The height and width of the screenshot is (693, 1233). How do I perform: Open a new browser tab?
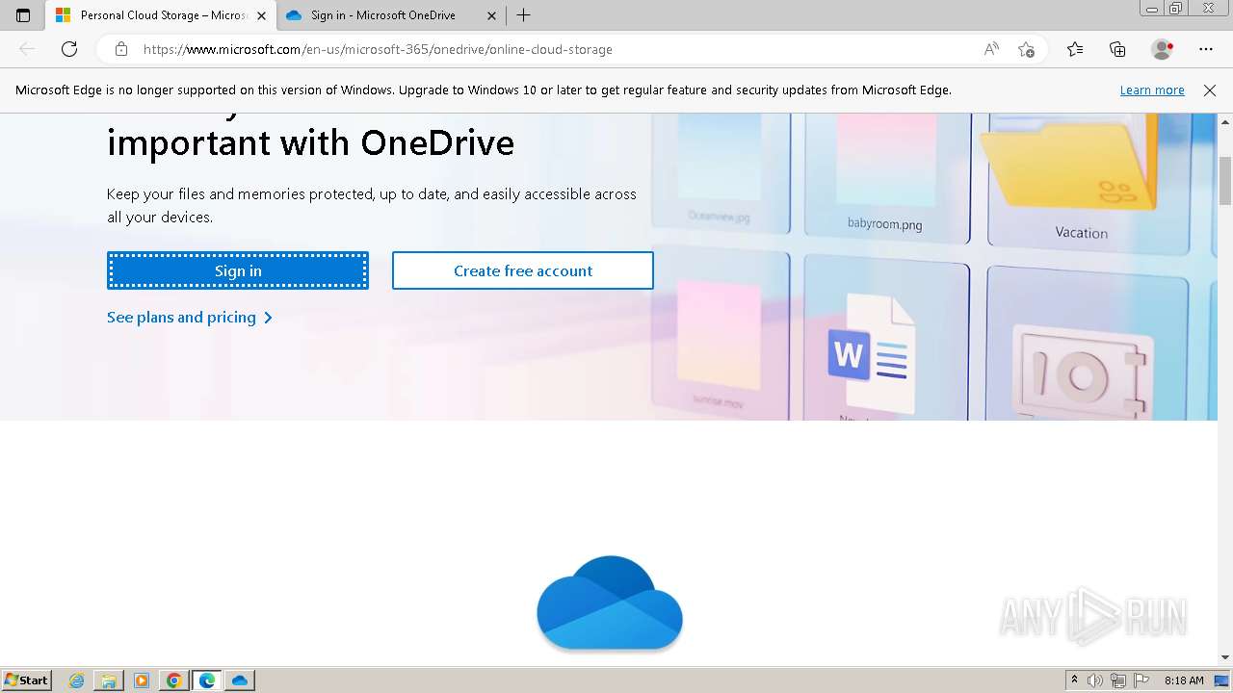523,15
